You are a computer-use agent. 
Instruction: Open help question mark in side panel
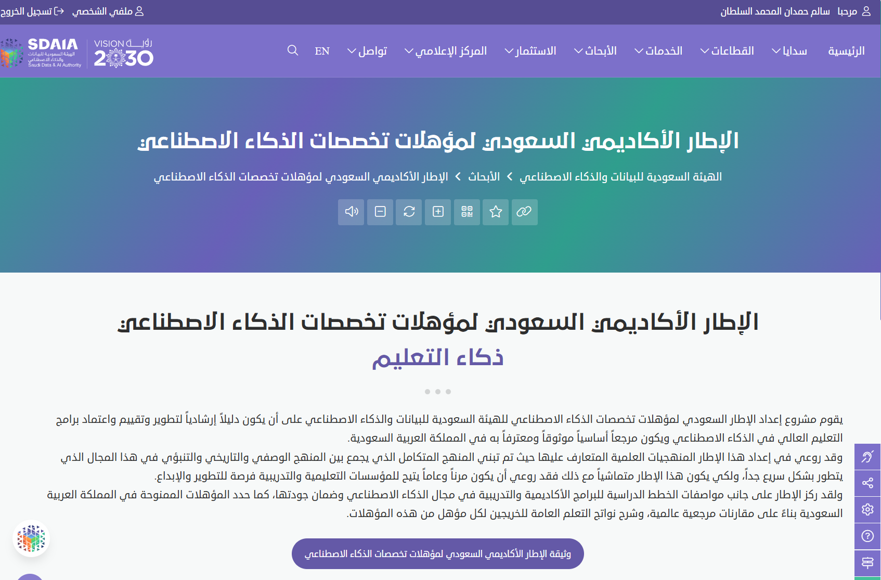coord(867,536)
